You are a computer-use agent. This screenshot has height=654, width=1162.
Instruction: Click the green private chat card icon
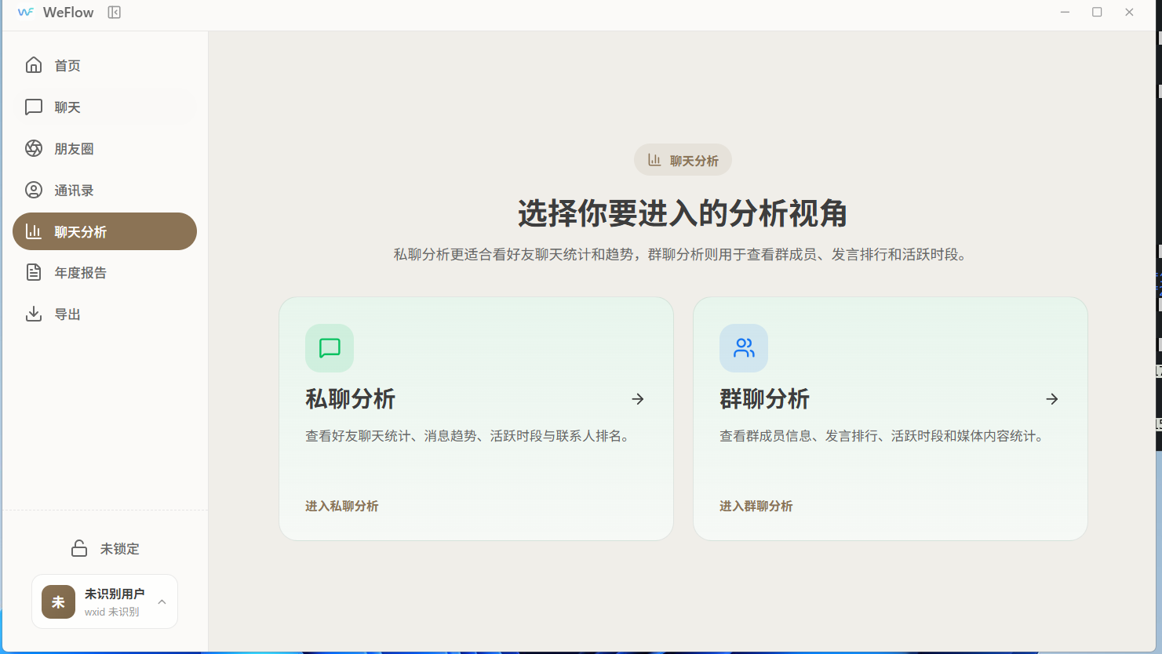click(x=330, y=348)
